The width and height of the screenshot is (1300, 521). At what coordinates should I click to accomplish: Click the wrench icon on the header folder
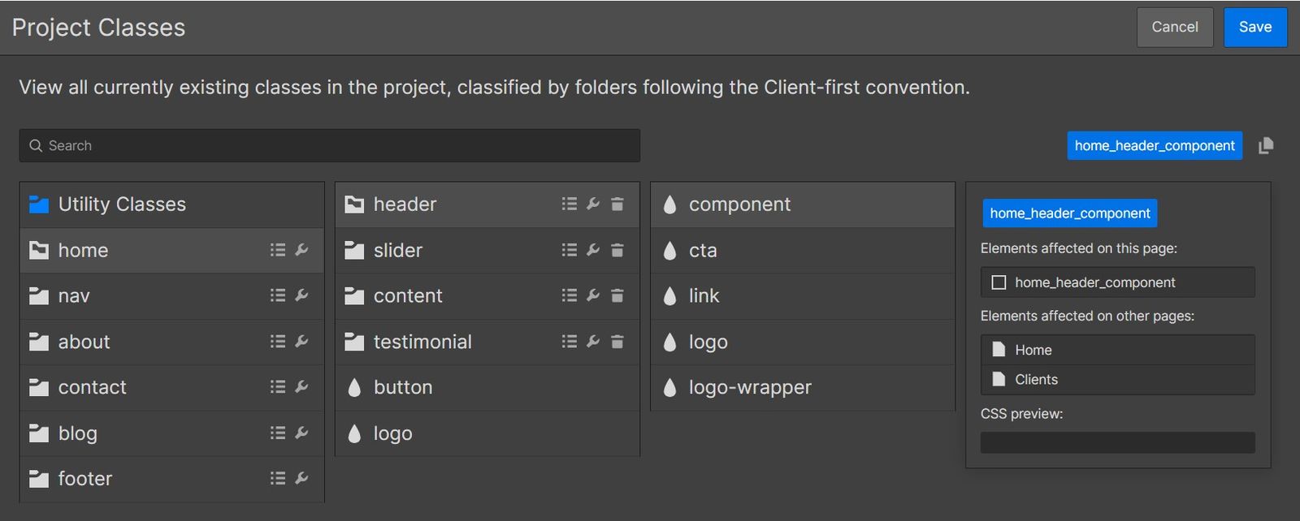[x=592, y=204]
